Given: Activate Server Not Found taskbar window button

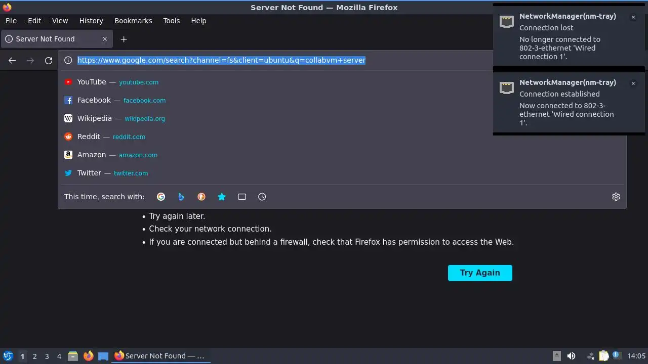Looking at the screenshot, I should [161, 356].
